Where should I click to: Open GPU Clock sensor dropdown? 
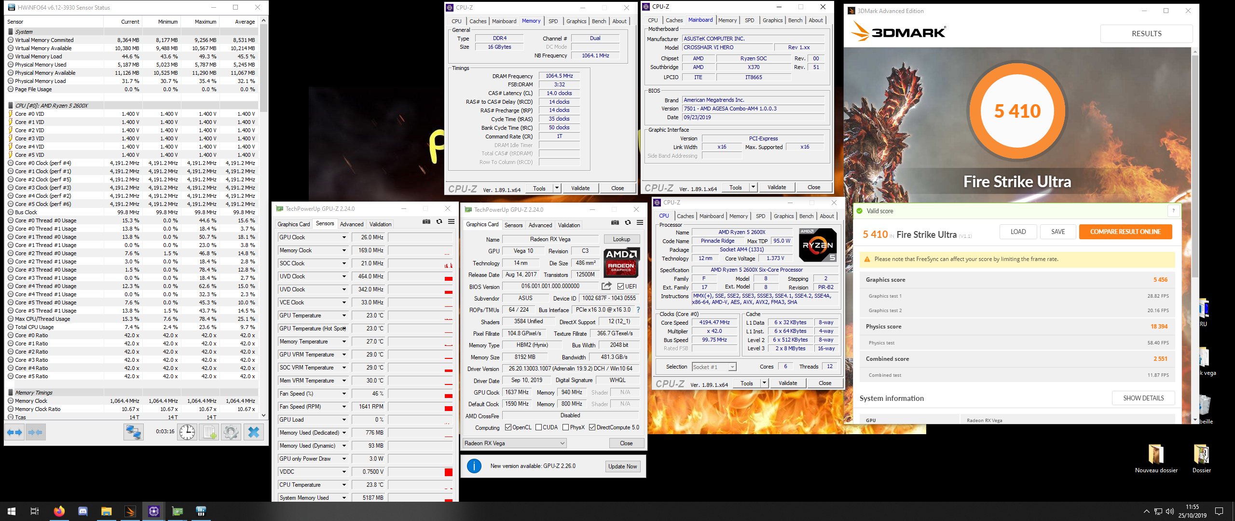(344, 237)
